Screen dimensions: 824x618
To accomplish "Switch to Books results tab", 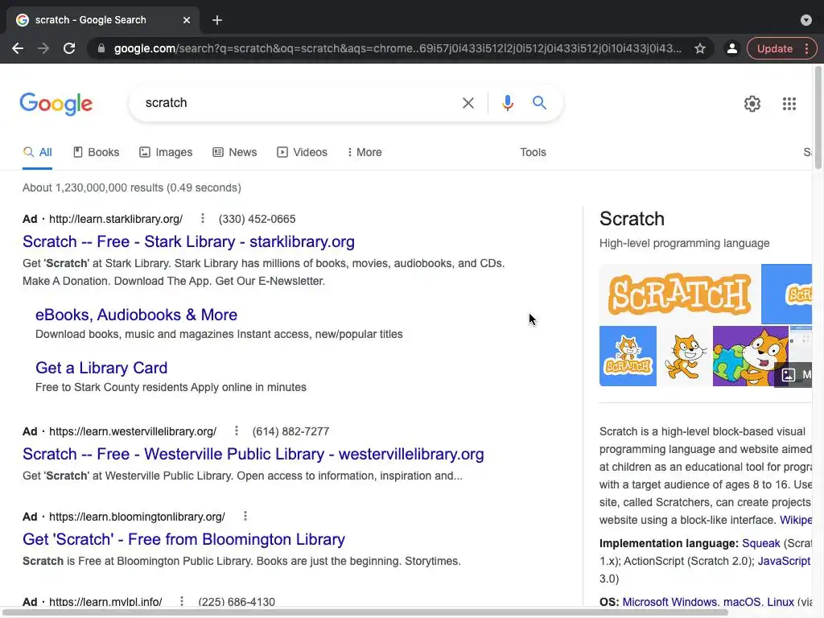I will 97,152.
